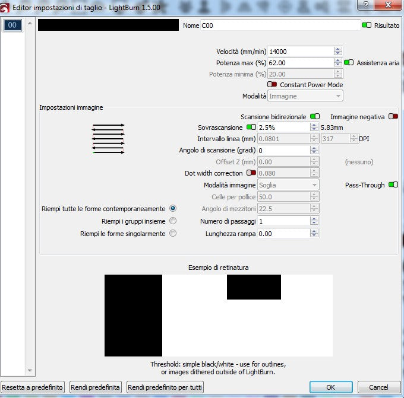Screen dimensions: 404x398
Task: Click the LightBurn app icon in title bar
Action: (6, 5)
